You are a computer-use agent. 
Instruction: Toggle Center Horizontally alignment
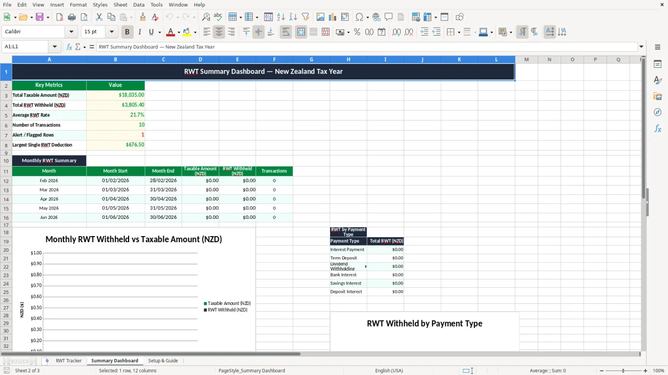pos(219,32)
